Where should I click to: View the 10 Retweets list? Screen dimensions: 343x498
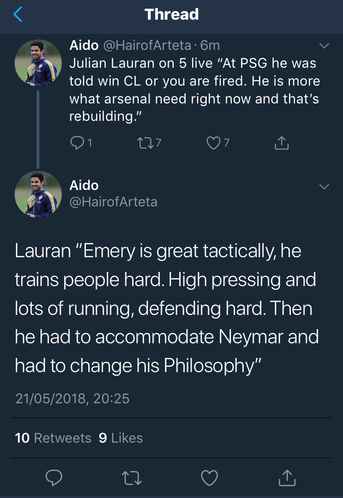pyautogui.click(x=53, y=438)
